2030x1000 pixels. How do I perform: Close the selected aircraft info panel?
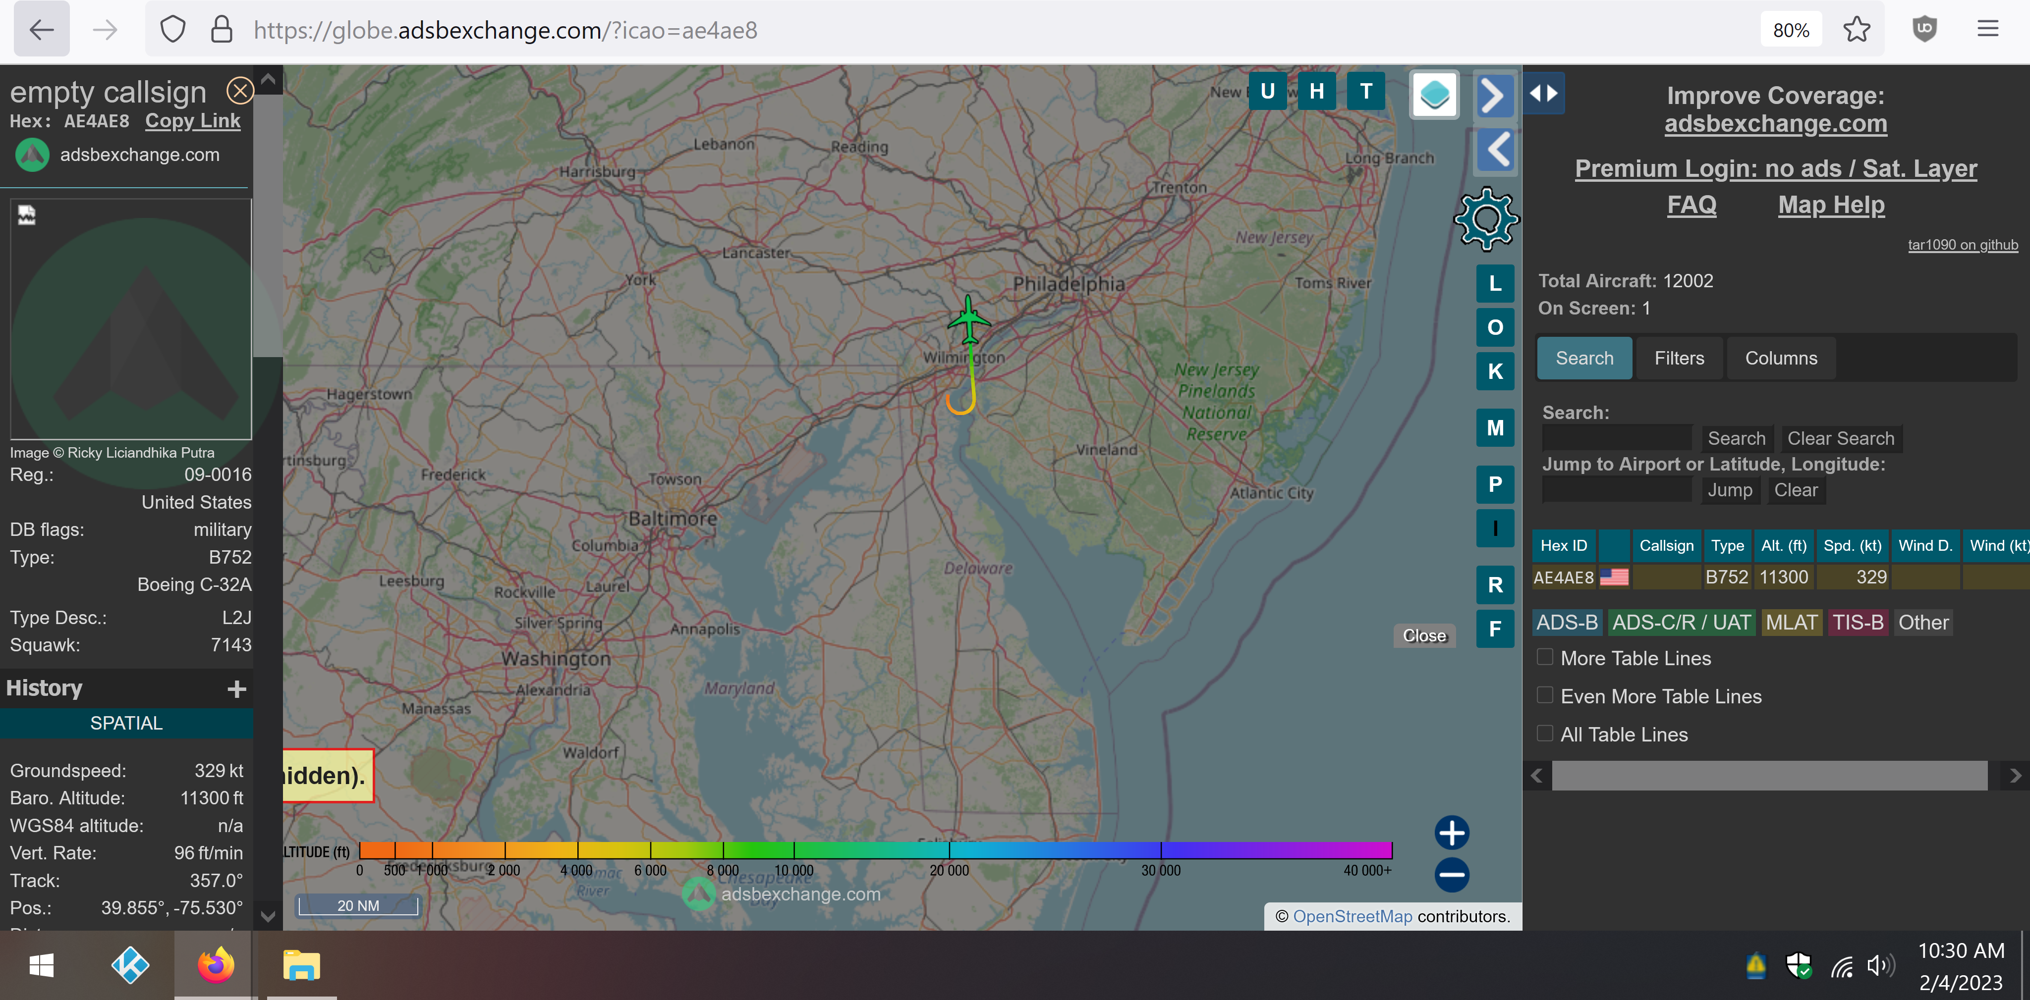pos(240,91)
